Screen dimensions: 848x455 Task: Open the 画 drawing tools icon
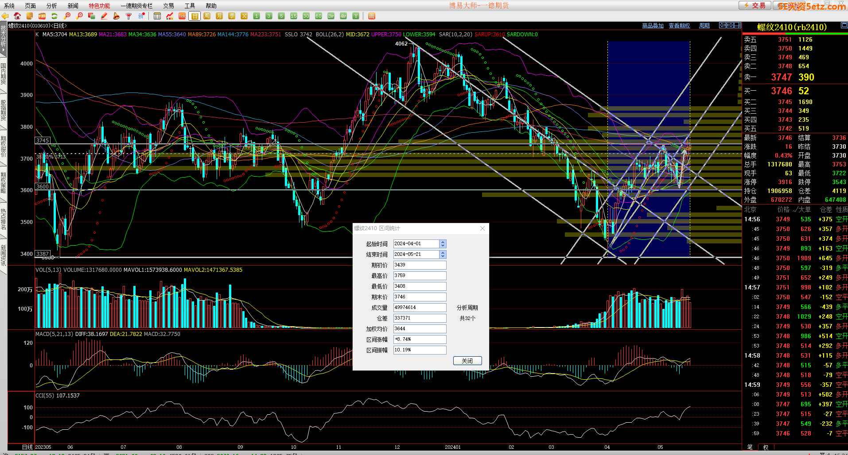[x=372, y=16]
